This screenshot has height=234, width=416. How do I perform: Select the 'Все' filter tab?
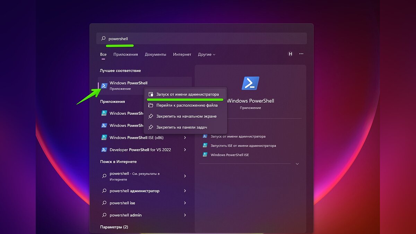click(x=103, y=54)
